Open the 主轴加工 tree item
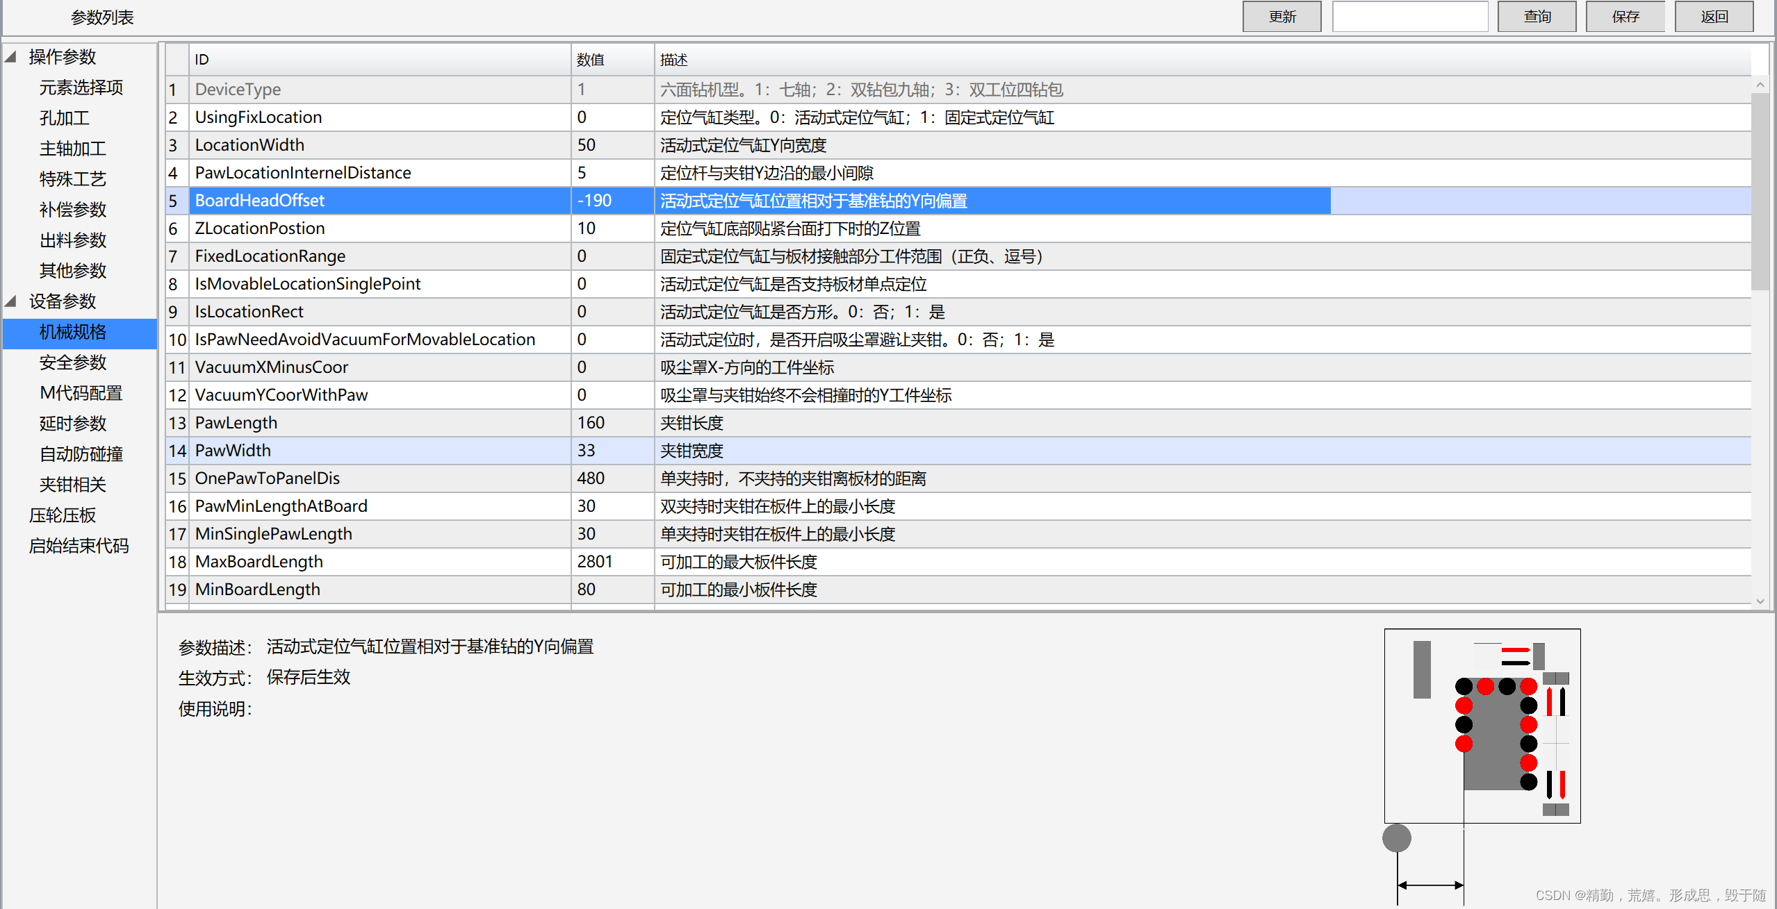 point(72,149)
